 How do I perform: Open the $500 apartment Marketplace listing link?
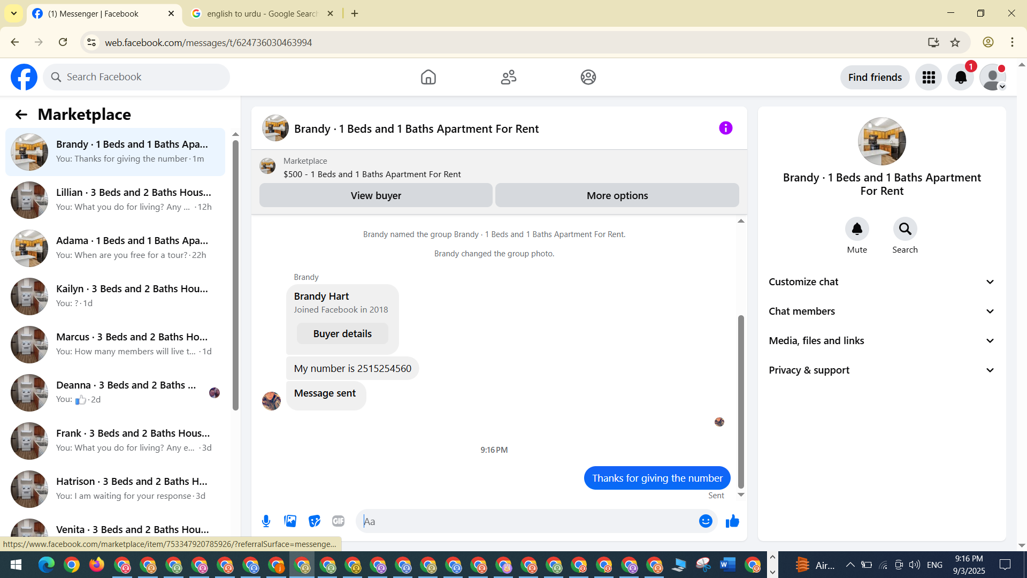[x=372, y=174]
